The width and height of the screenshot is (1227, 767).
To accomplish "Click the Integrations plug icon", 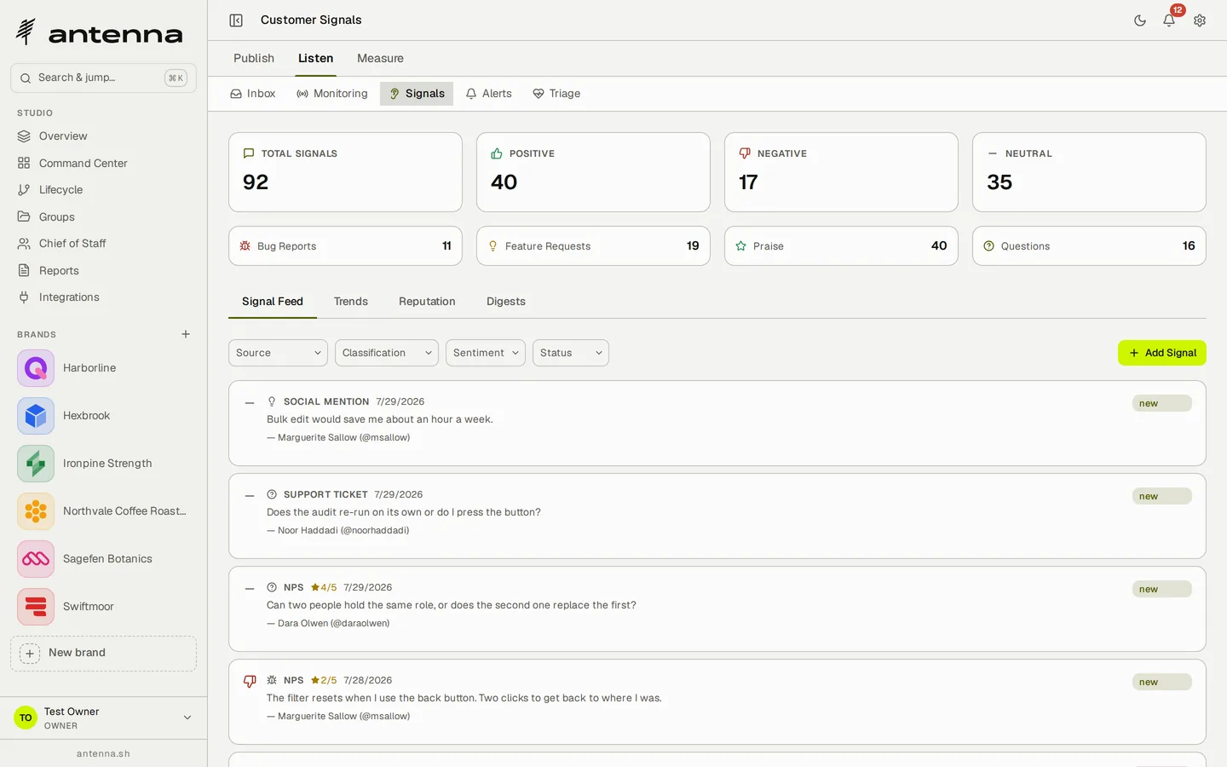I will coord(24,297).
